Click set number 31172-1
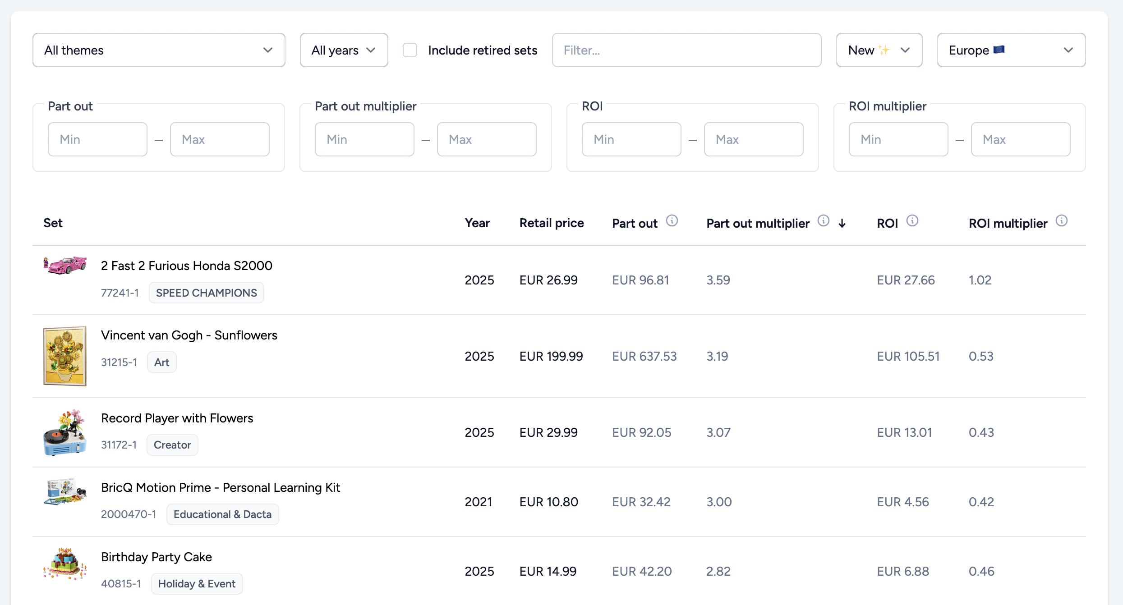1123x605 pixels. click(x=119, y=445)
